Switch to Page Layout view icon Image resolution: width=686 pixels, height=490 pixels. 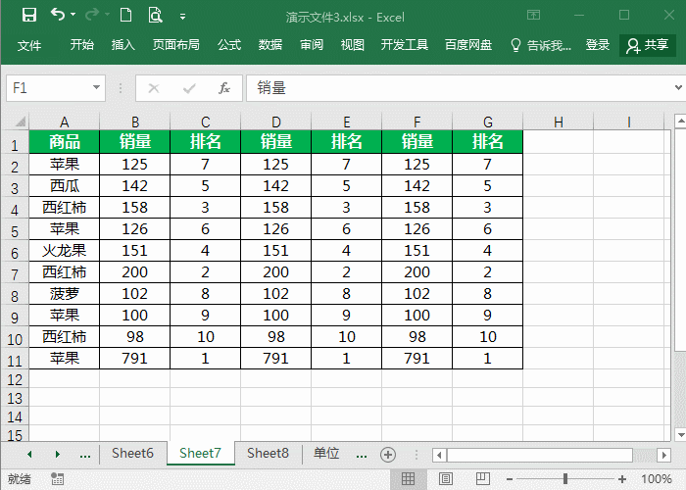445,479
